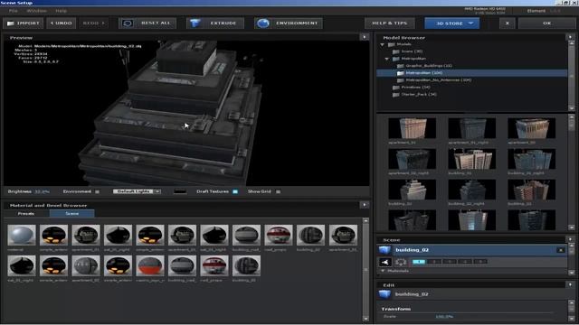
Task: Select the apartment_01 model thumbnail
Action: [413, 128]
